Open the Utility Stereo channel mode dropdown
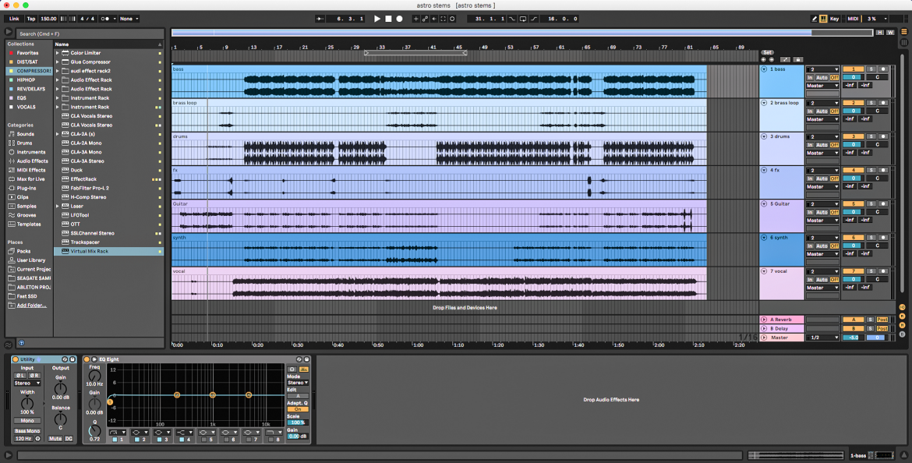The image size is (912, 463). point(27,383)
